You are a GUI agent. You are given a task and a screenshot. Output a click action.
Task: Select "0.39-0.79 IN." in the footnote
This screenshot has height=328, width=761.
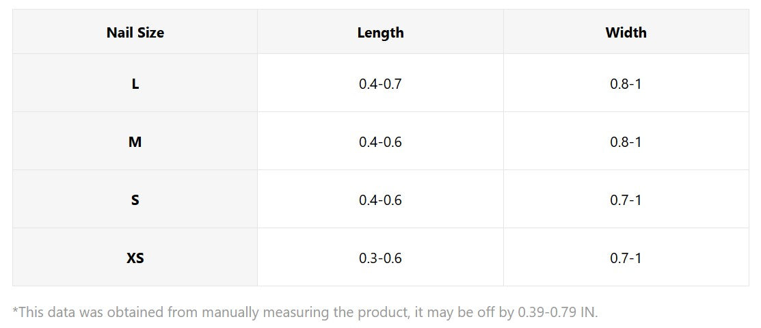558,312
